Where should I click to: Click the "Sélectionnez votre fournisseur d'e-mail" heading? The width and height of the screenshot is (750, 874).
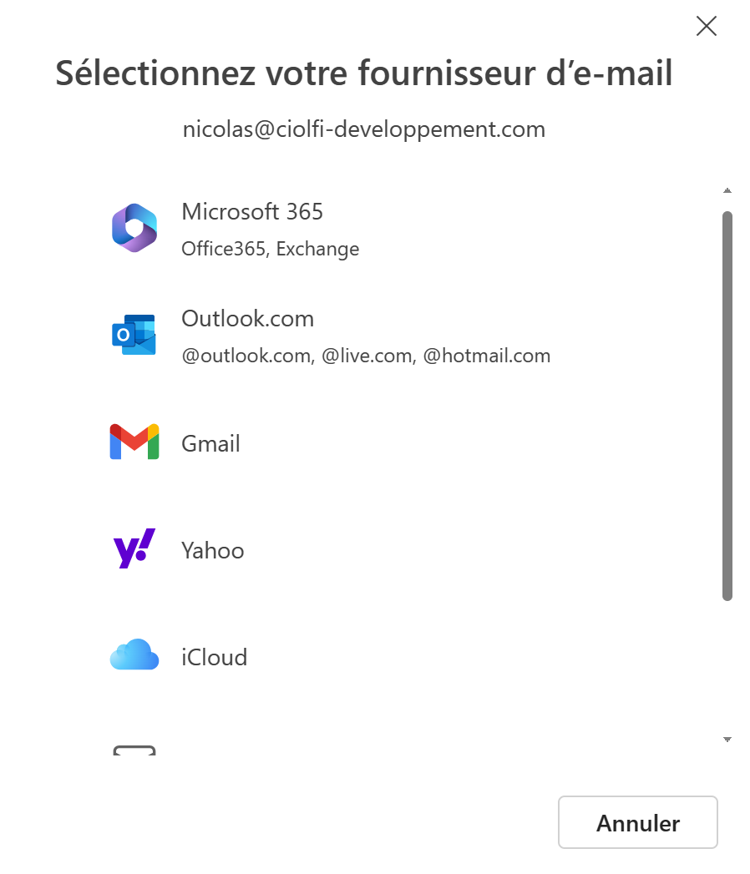click(364, 73)
